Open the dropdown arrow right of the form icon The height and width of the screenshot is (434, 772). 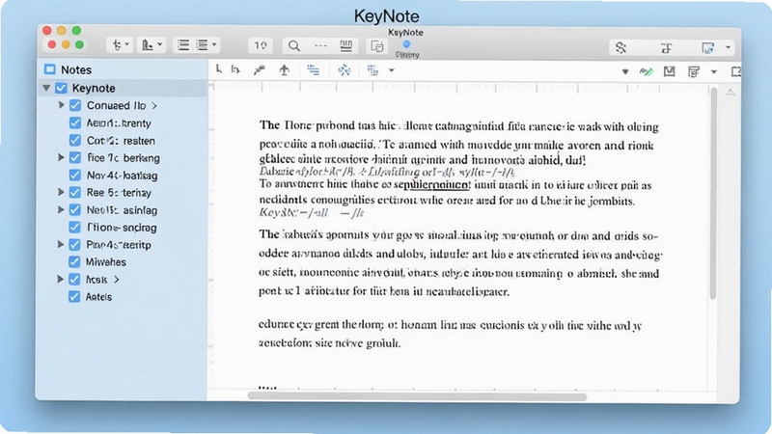coord(714,71)
